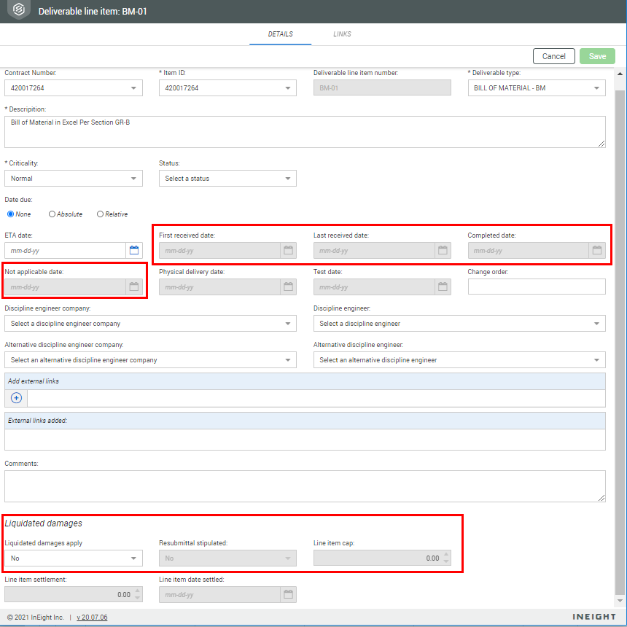Switch to the Links tab
The image size is (627, 627).
click(x=342, y=34)
